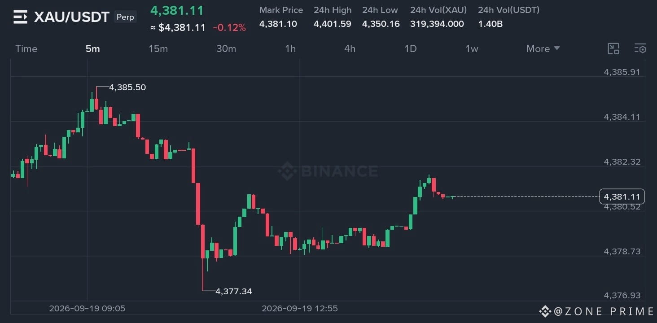Click the 4,385.50 high price marker
This screenshot has width=657, height=323.
coord(127,87)
